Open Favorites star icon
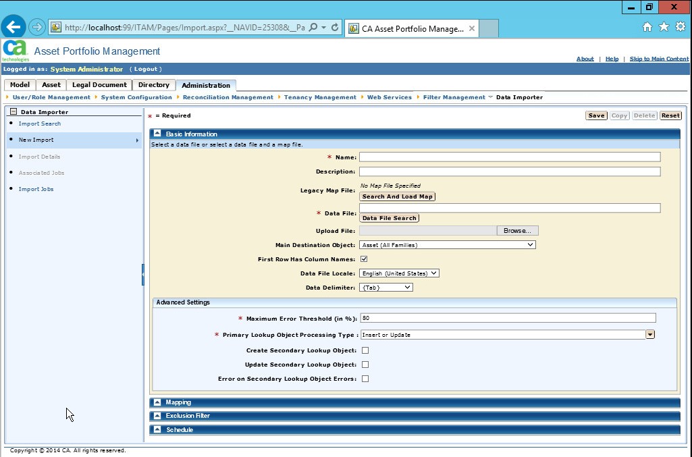Image resolution: width=692 pixels, height=457 pixels. coord(664,27)
